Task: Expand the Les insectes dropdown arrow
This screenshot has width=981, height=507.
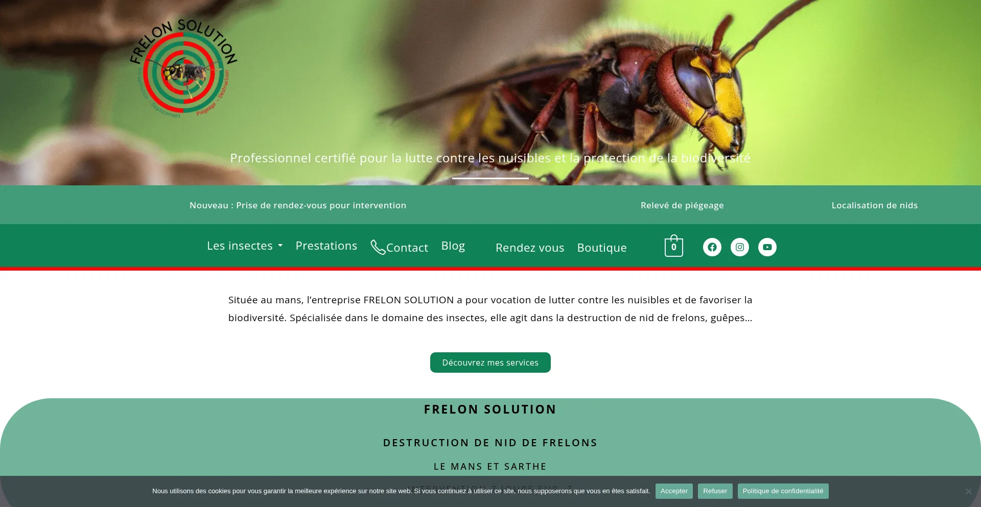Action: click(x=280, y=246)
